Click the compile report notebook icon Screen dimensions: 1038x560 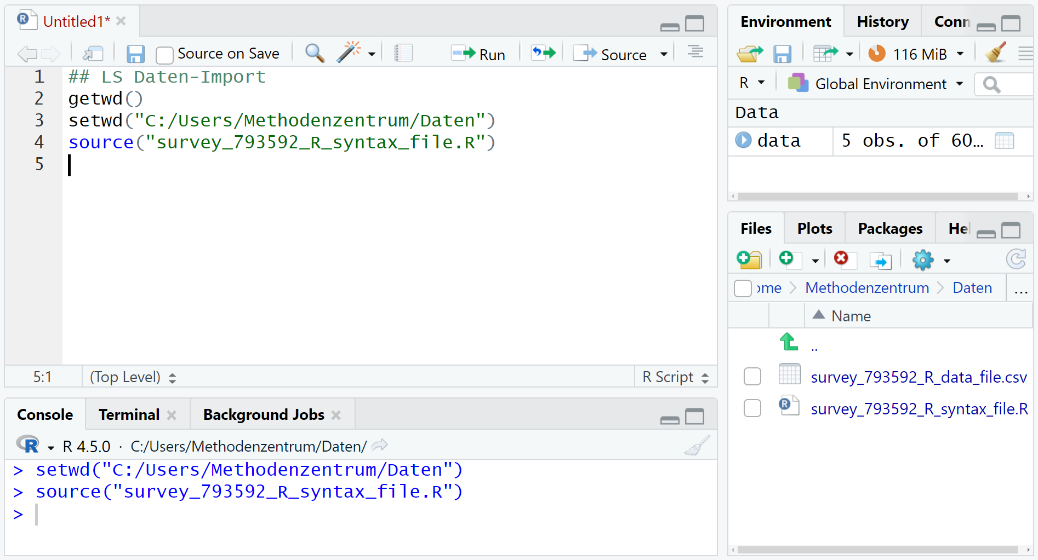[x=403, y=53]
